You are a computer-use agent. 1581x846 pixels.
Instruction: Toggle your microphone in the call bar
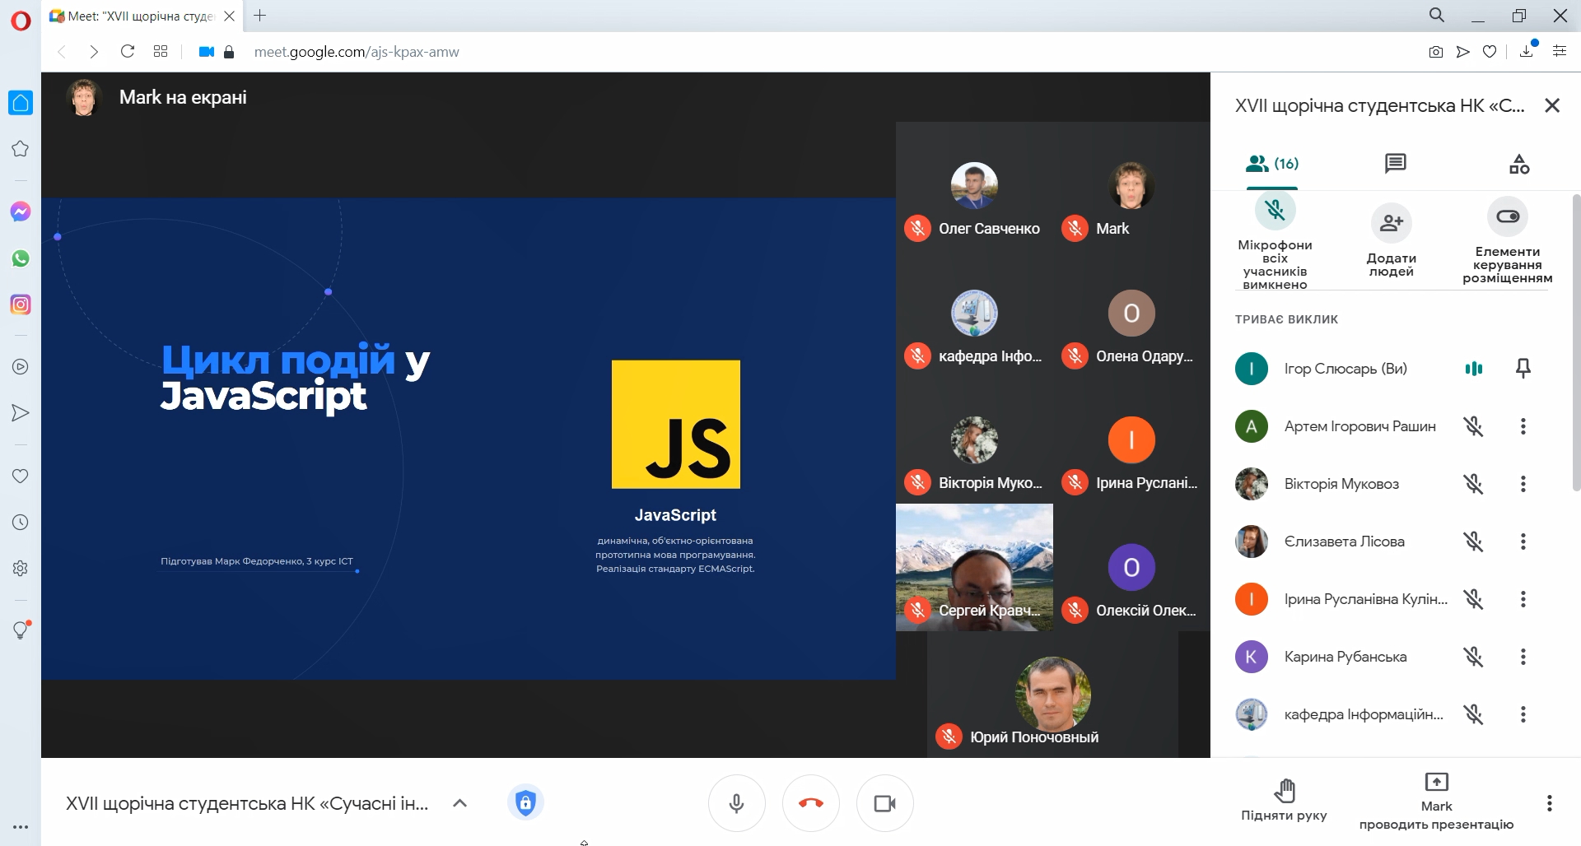tap(737, 803)
